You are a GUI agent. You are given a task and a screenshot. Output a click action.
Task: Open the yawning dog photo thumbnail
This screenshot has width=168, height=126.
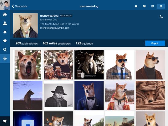28,65
